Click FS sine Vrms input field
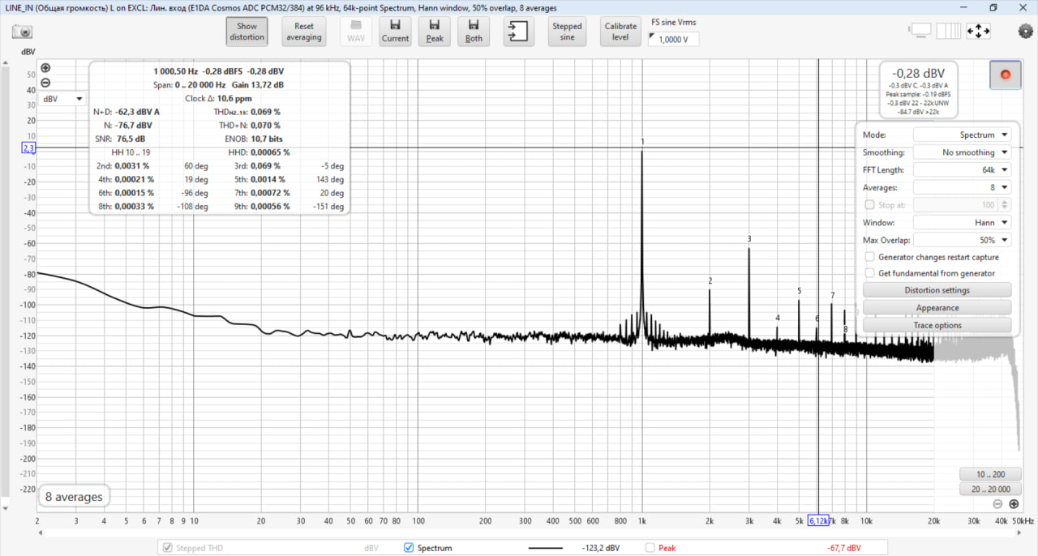Viewport: 1038px width, 556px height. click(x=673, y=39)
